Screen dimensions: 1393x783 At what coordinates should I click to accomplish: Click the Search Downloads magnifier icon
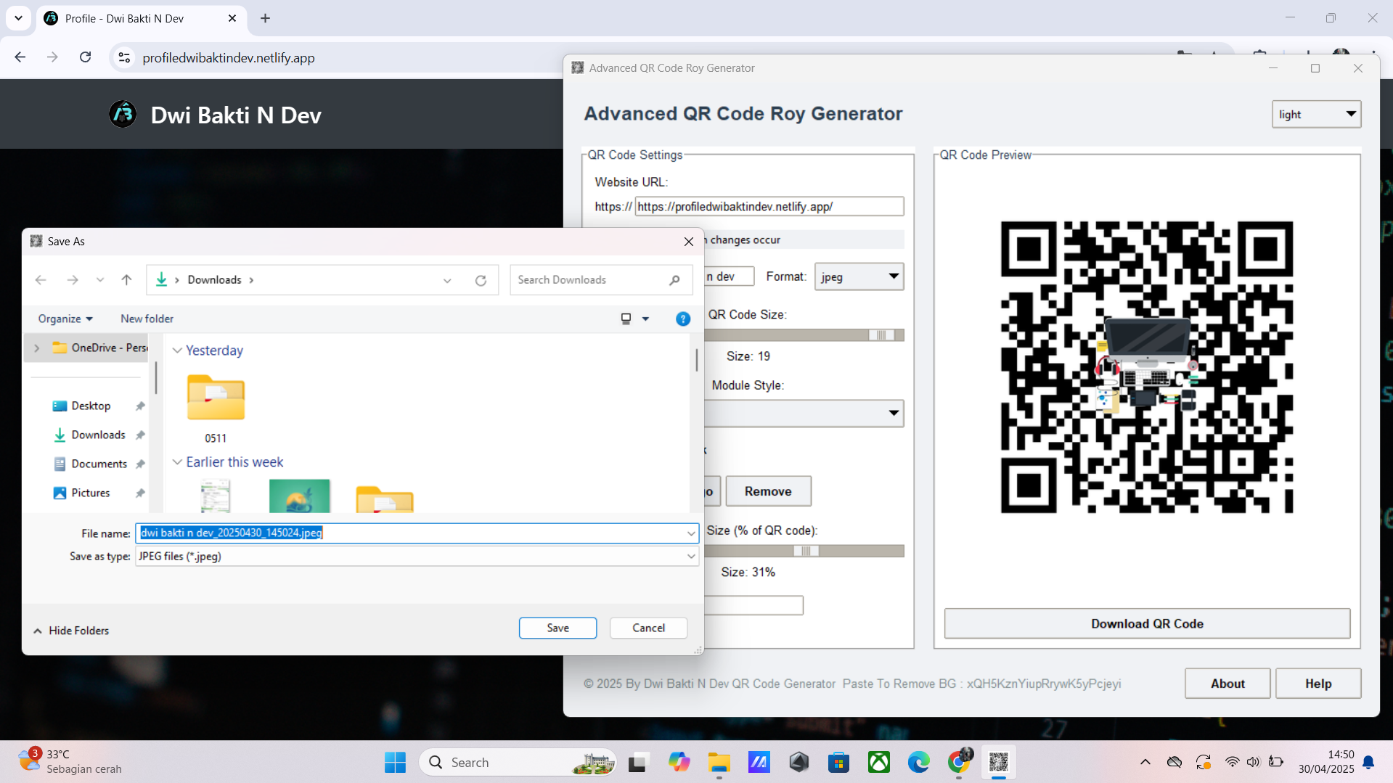(674, 280)
